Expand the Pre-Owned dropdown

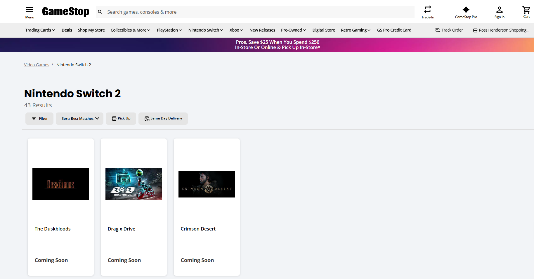[x=293, y=30]
